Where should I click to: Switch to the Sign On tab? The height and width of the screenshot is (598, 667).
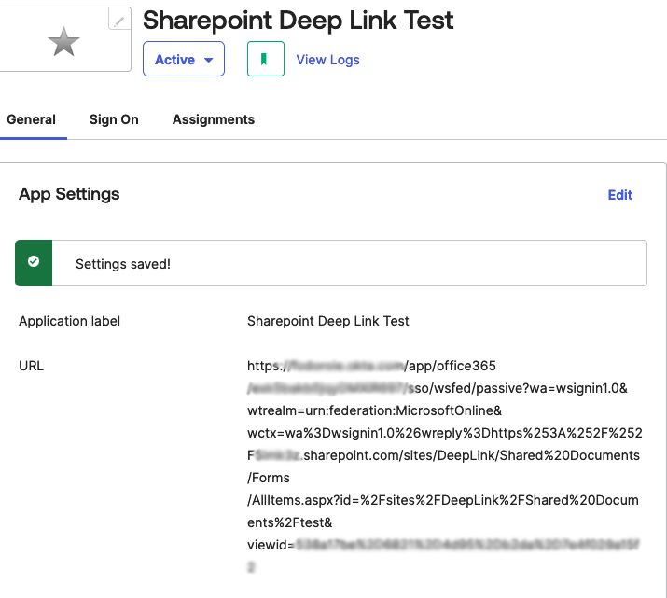tap(114, 120)
